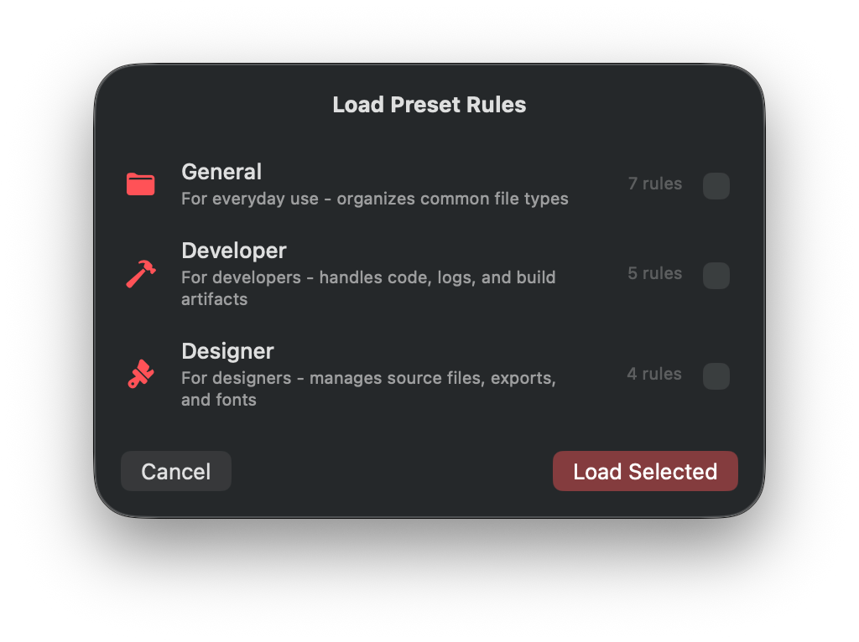This screenshot has height=642, width=859.
Task: Select the hammer icon beside Developer
Action: click(x=140, y=274)
